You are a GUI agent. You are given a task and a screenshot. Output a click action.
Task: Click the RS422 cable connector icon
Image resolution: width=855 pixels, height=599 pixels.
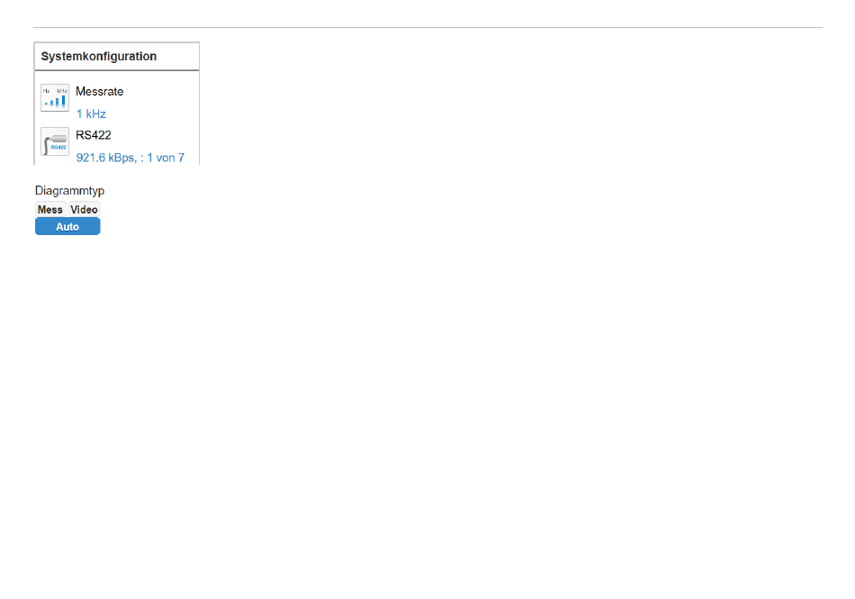click(55, 141)
